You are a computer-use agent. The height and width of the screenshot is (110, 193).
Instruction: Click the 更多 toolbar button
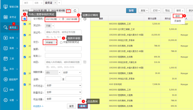(190, 10)
